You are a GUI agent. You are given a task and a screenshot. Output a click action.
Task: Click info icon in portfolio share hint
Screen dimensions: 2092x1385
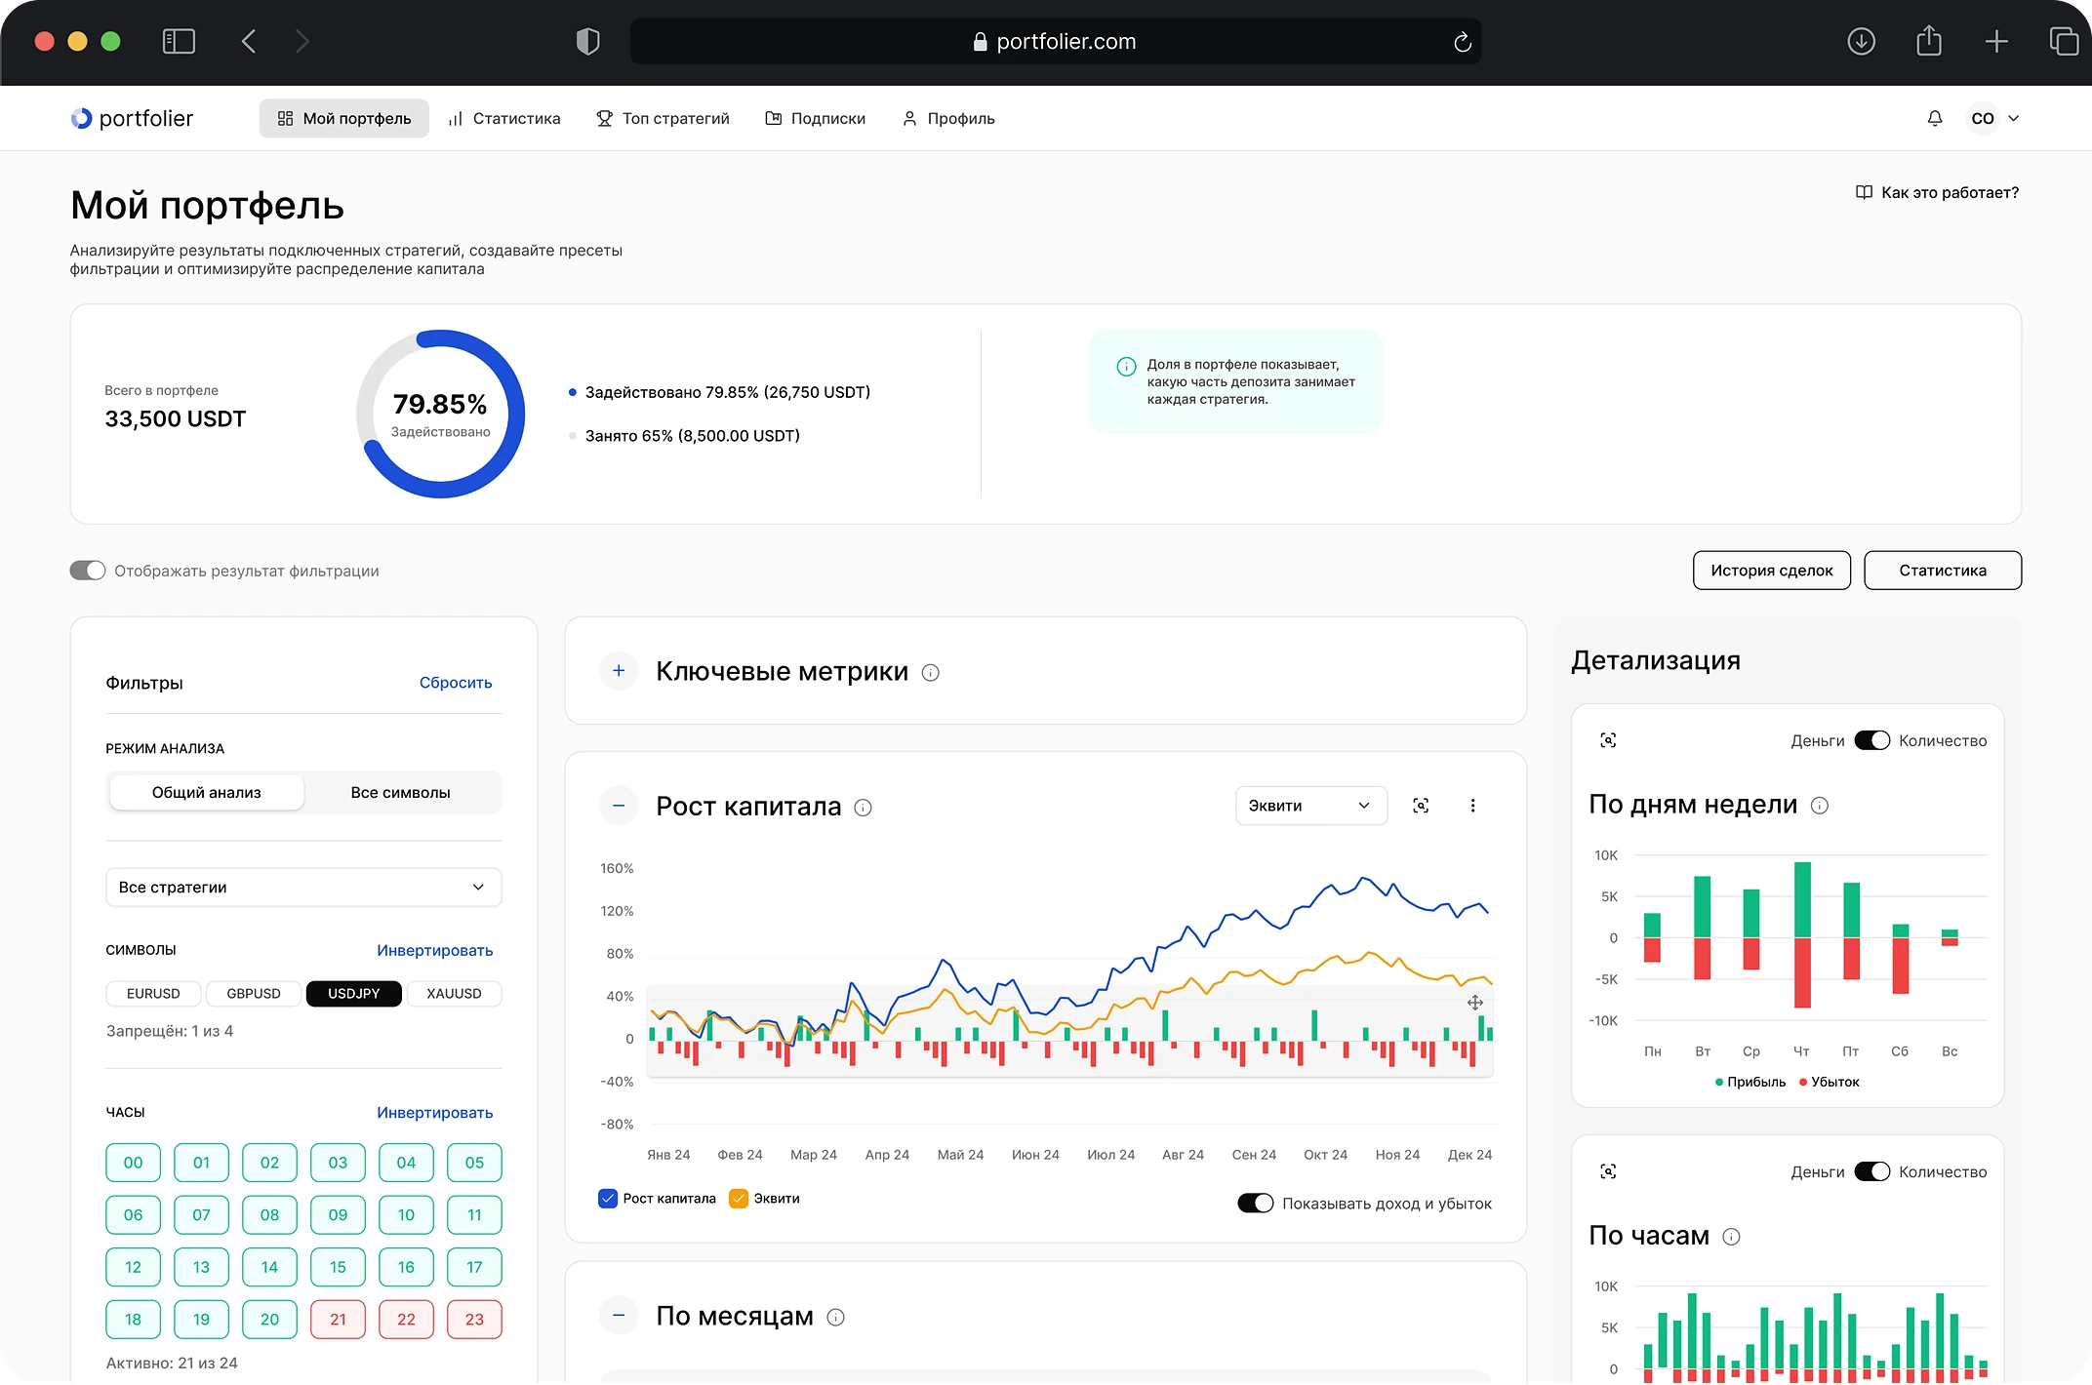pyautogui.click(x=1126, y=367)
